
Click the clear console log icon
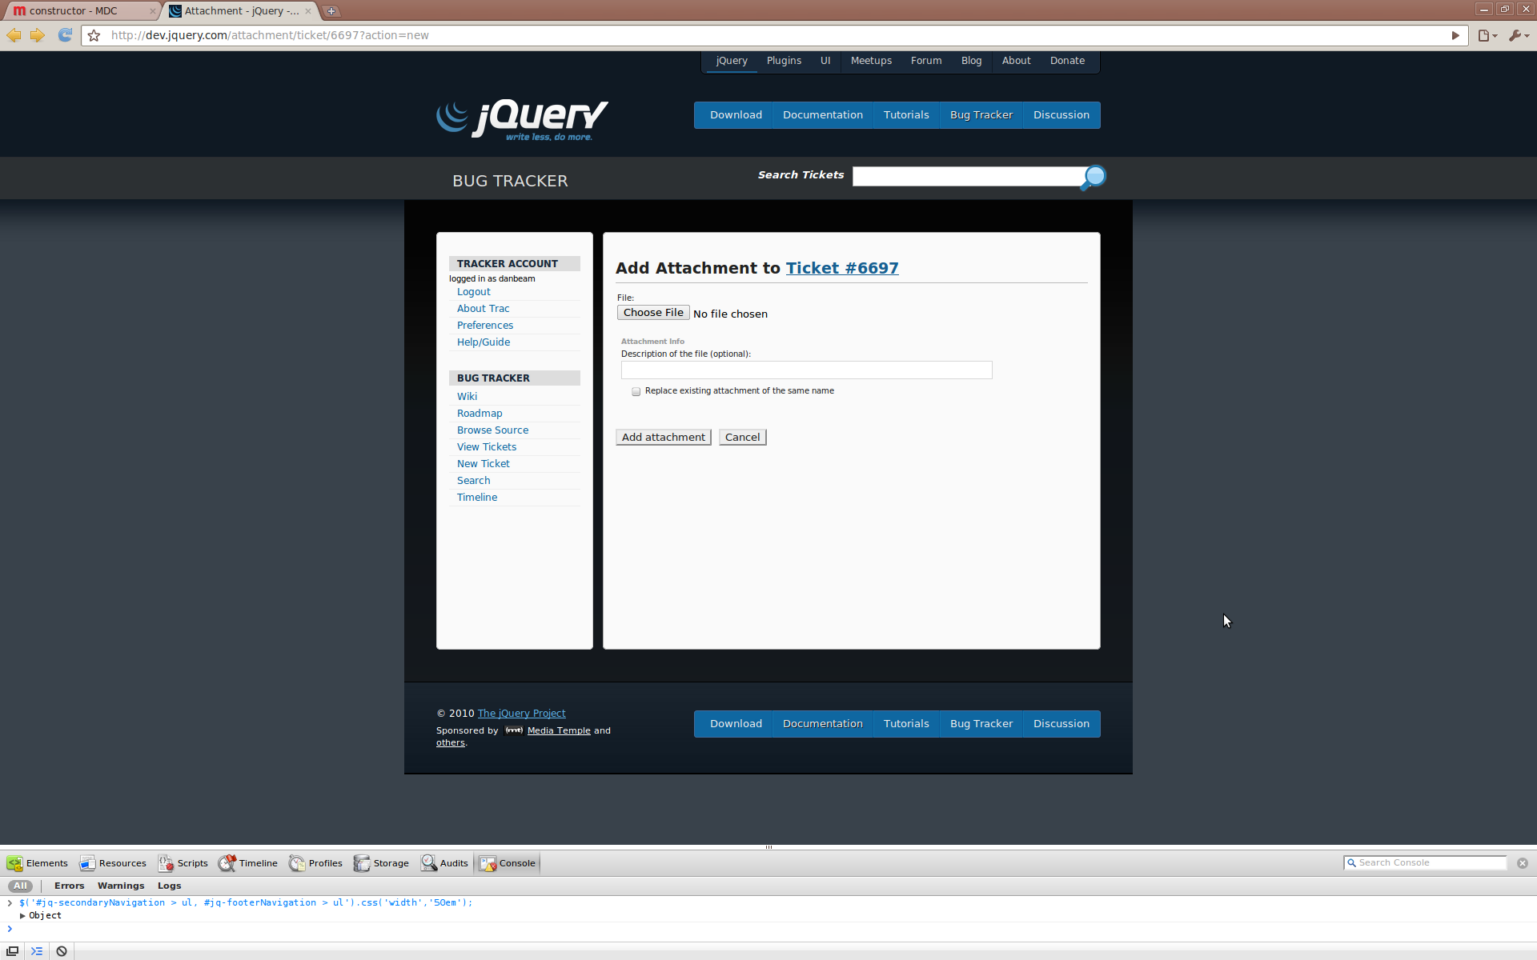[62, 951]
